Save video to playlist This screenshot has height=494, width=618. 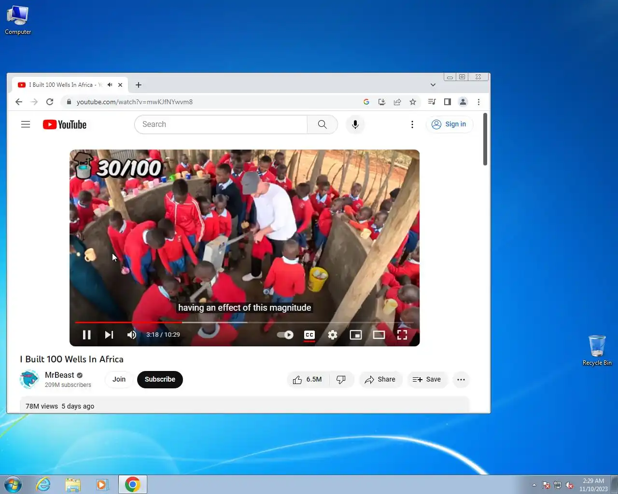coord(427,380)
